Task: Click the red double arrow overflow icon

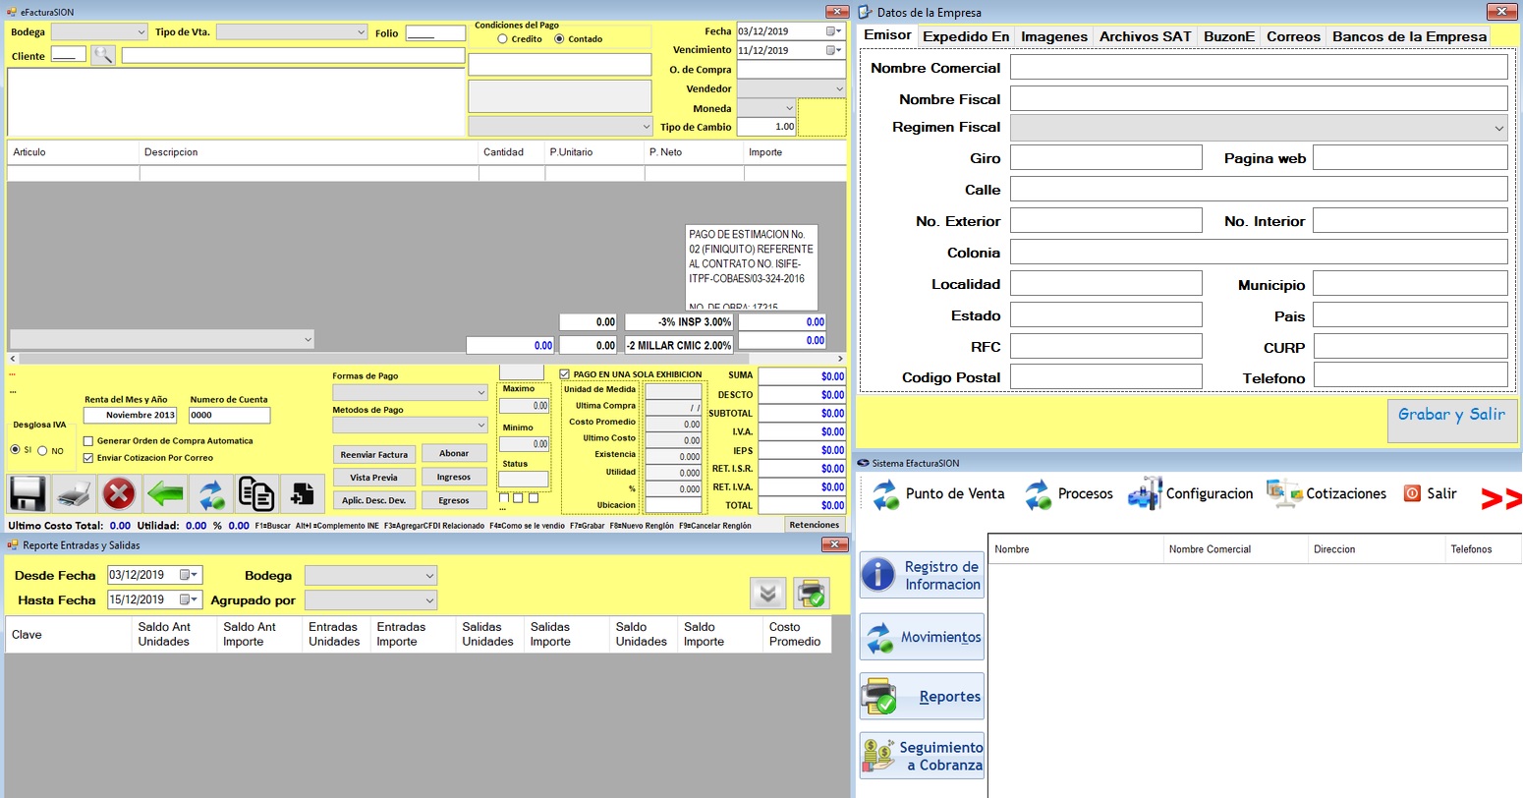Action: click(1501, 499)
